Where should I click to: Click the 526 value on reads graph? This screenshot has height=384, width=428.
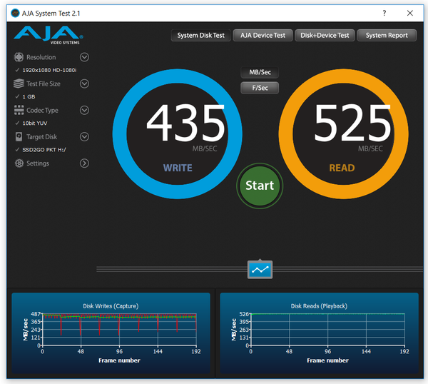[244, 314]
